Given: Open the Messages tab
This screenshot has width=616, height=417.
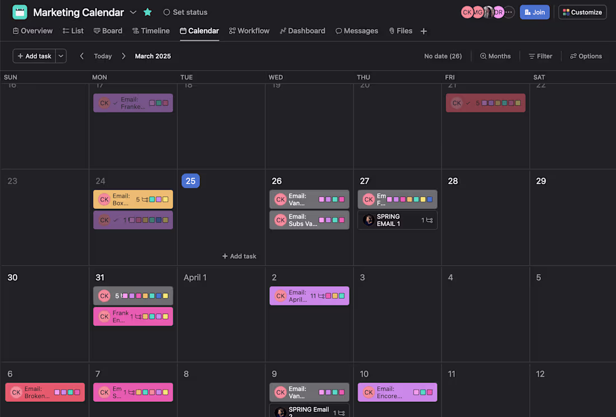Looking at the screenshot, I should pyautogui.click(x=357, y=31).
